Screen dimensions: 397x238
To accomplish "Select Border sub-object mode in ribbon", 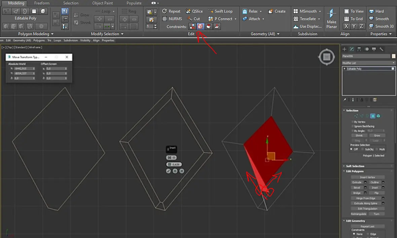I will 25,11.
